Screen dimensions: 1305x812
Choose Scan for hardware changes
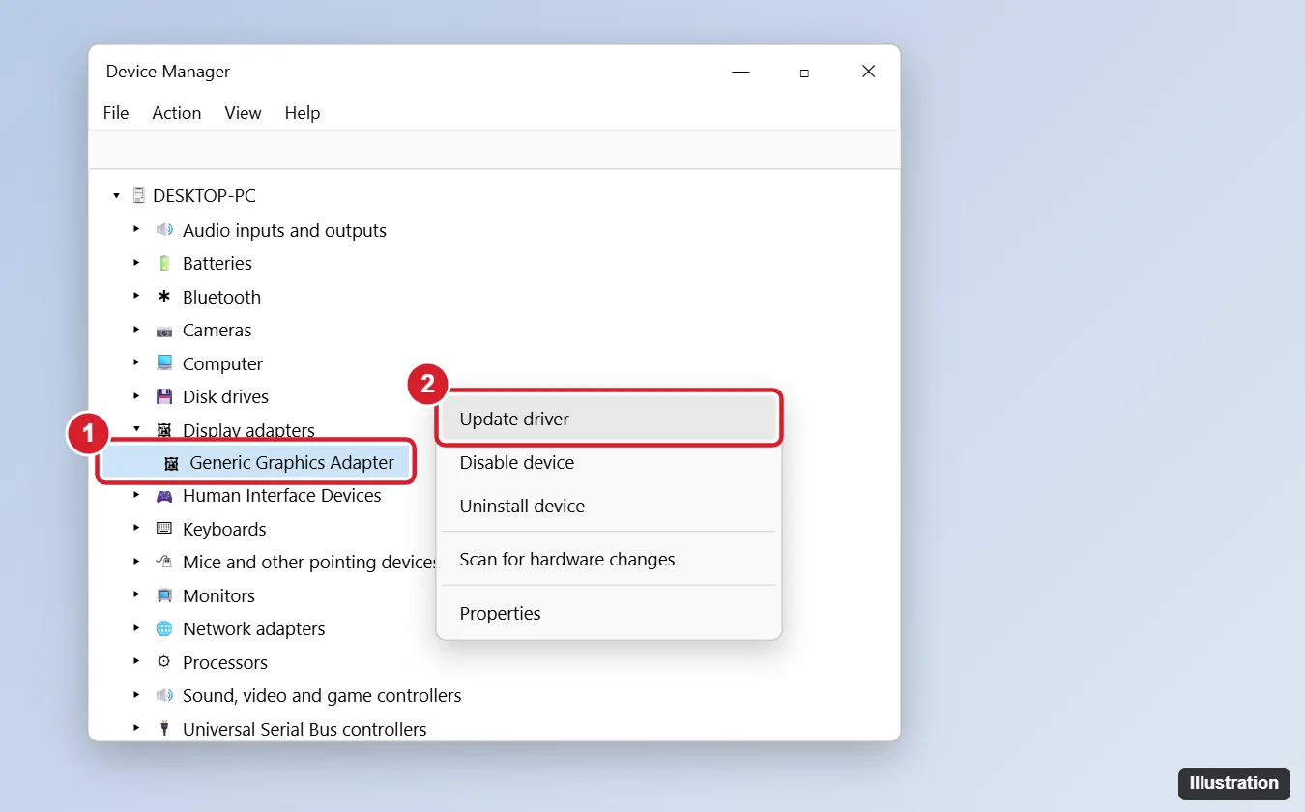click(609, 559)
